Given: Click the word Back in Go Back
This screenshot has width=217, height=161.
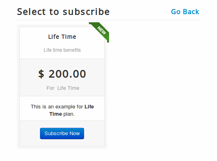Looking at the screenshot, I should click(x=191, y=12).
